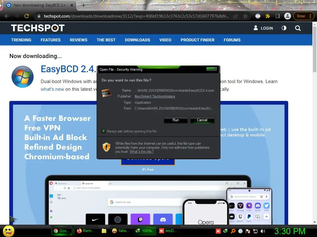Viewport: 317px width, 237px height.
Task: Click the padlock site info icon
Action: tap(39, 16)
